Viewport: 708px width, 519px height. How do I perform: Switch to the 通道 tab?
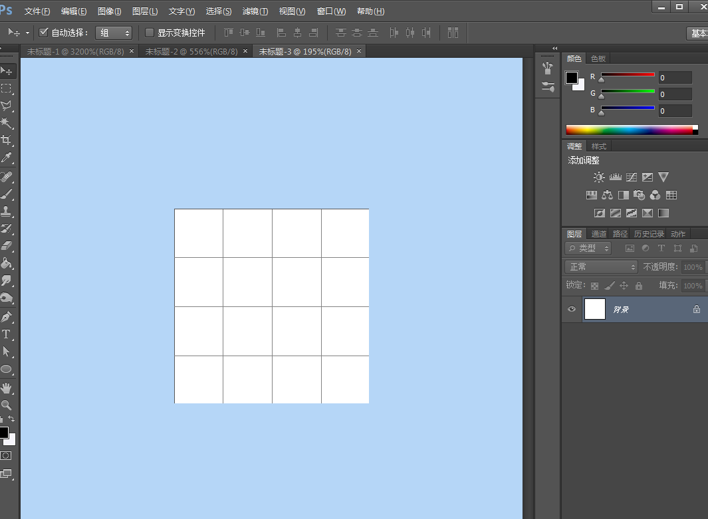tap(599, 234)
